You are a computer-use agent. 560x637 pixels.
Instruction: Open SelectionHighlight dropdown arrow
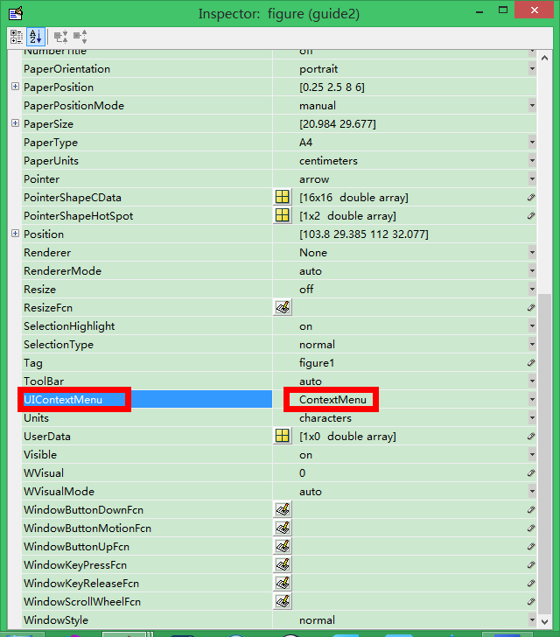532,325
